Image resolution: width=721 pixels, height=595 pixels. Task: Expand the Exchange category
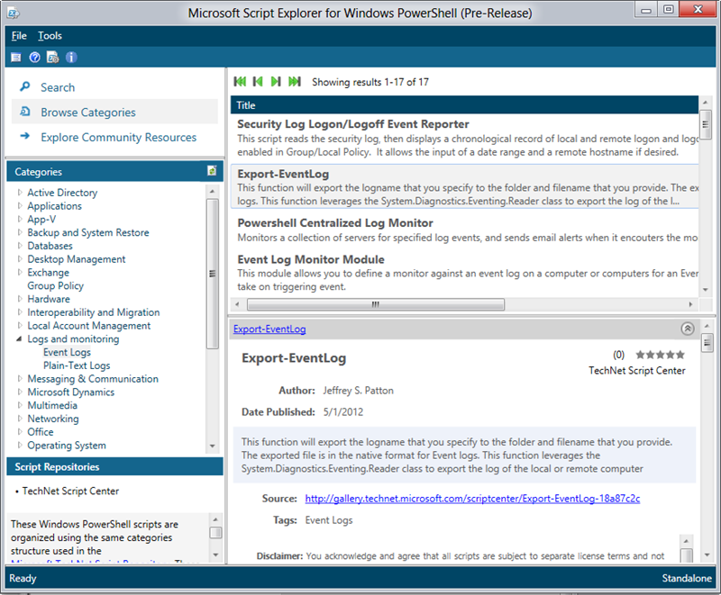point(20,272)
